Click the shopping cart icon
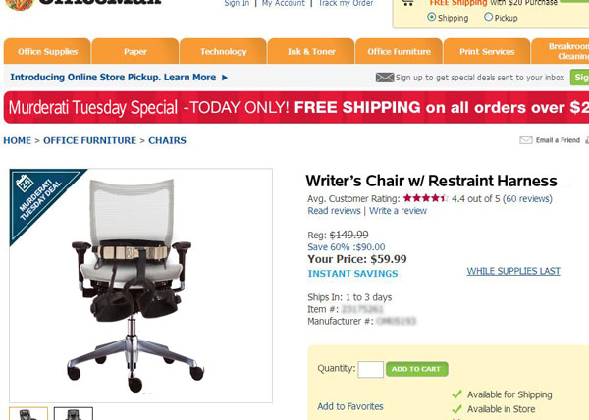Image resolution: width=589 pixels, height=420 pixels. (x=407, y=3)
